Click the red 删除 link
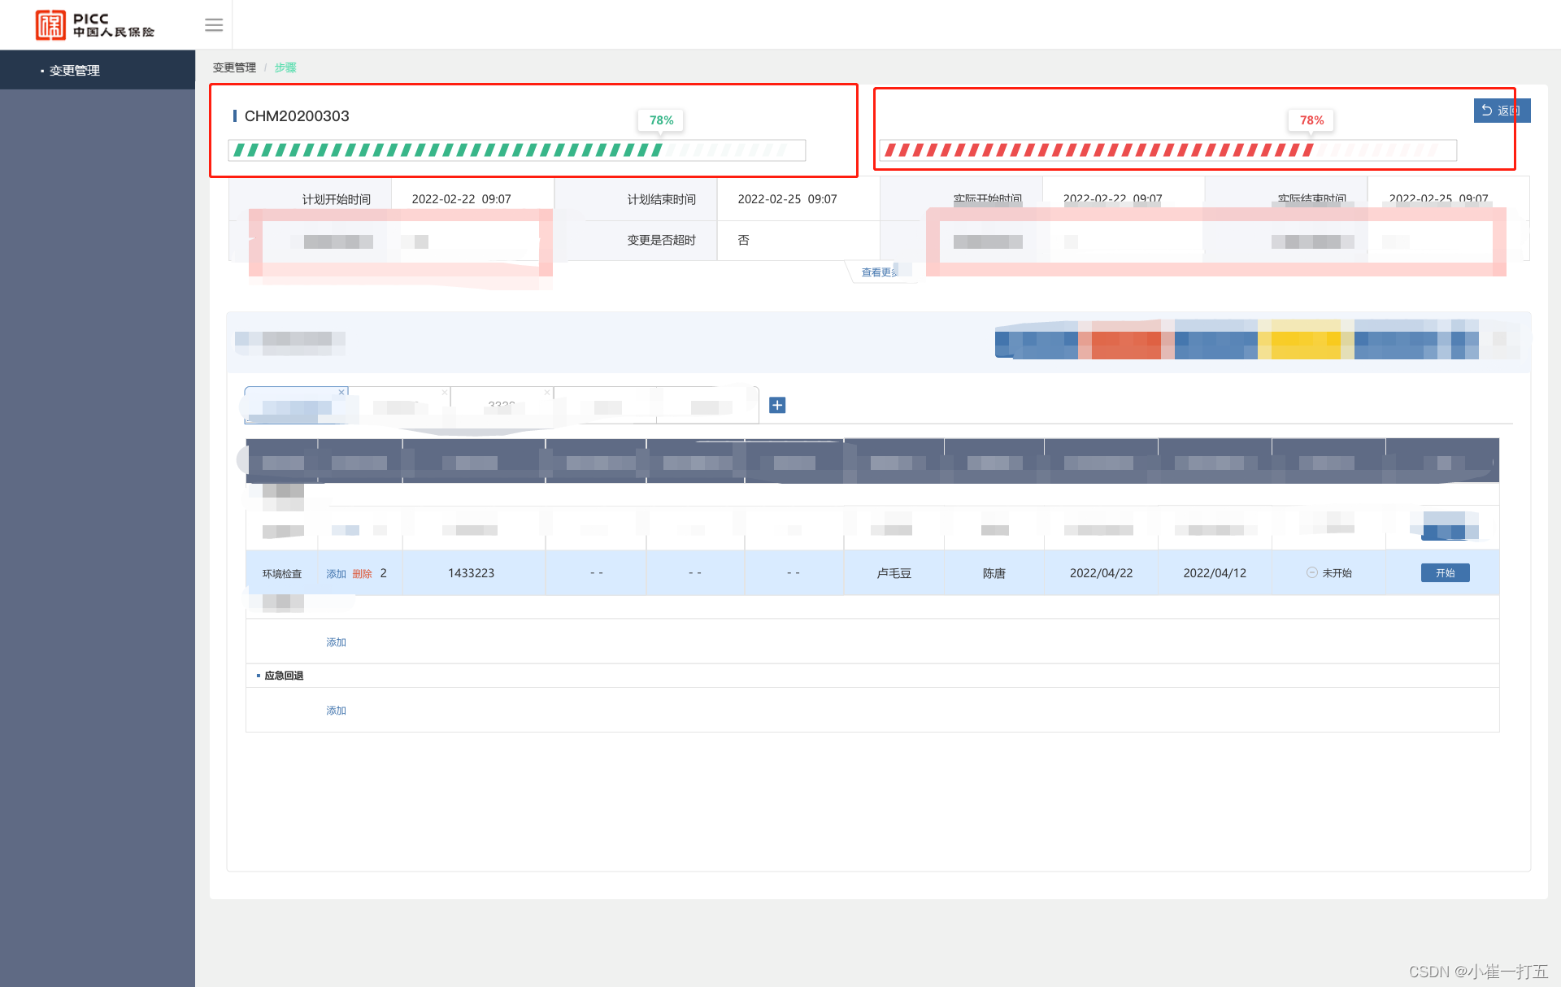1561x987 pixels. [x=362, y=573]
